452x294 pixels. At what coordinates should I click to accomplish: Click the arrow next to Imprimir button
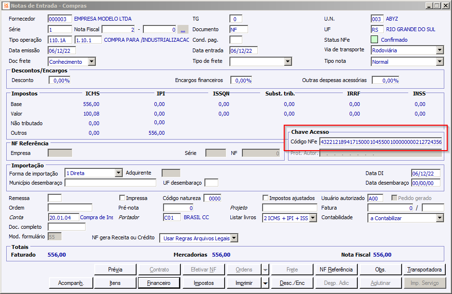(x=266, y=283)
